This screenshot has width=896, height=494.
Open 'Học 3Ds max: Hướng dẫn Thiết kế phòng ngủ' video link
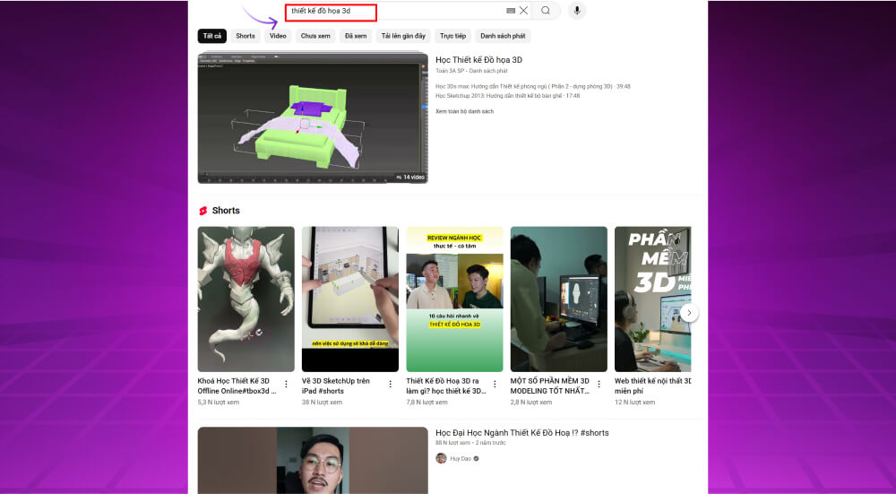(532, 87)
